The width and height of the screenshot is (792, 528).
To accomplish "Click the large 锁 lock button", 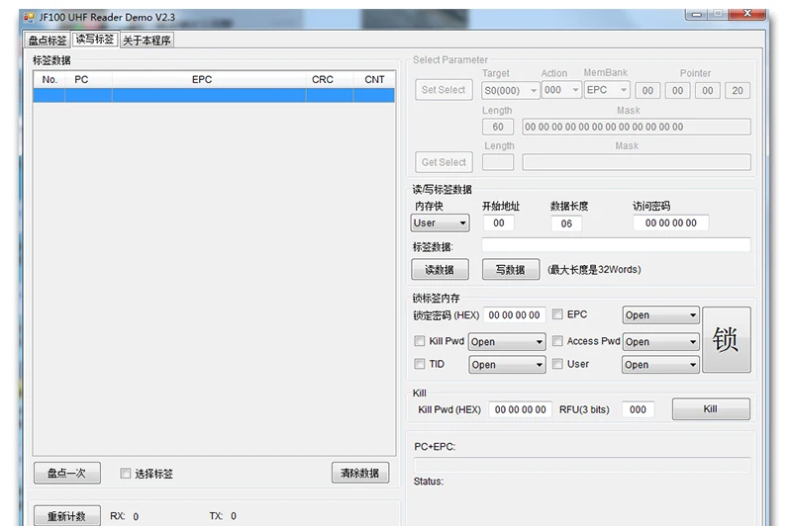I will pyautogui.click(x=727, y=339).
